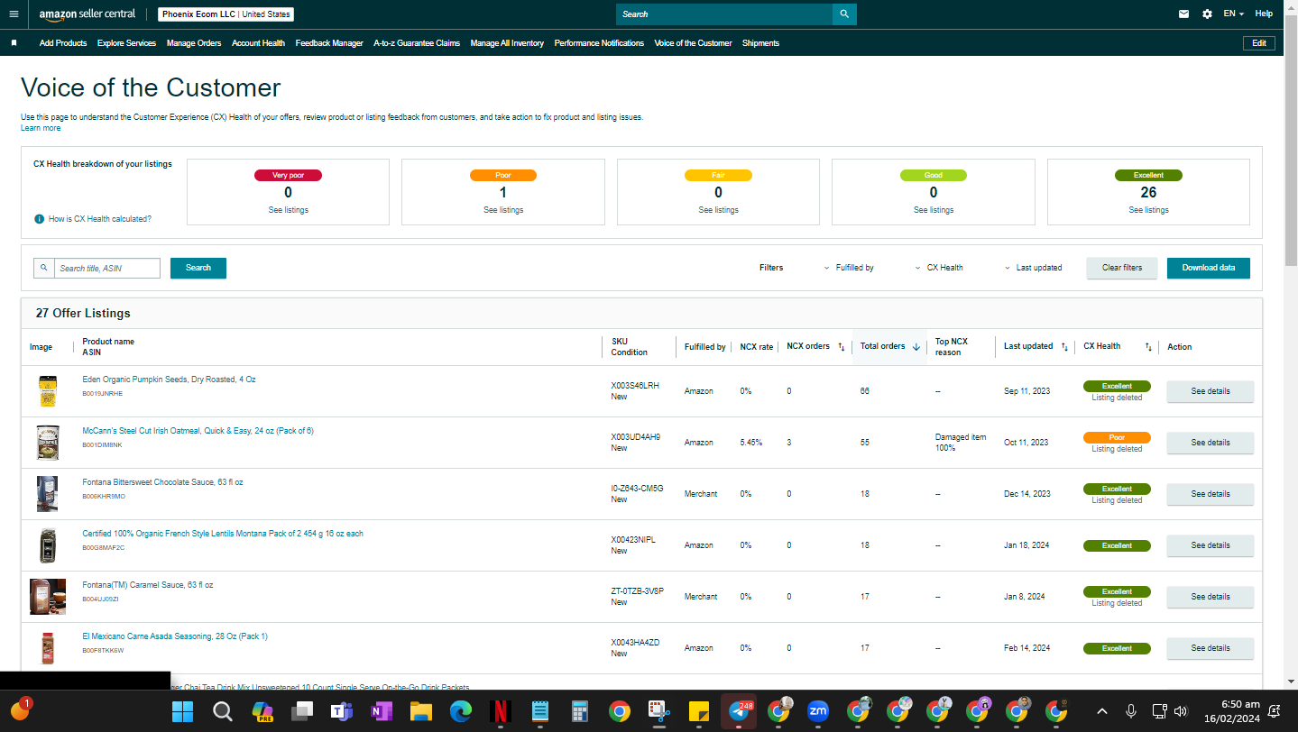Open A-to-z Guarantee Claims menu item
Screen dimensions: 1298x732
point(417,43)
